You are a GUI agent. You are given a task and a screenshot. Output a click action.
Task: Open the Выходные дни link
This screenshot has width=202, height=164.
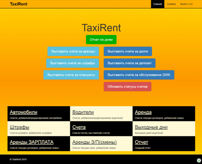[151, 127]
